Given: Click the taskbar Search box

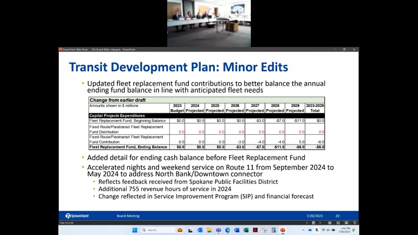Looking at the screenshot, I should click(x=158, y=230).
